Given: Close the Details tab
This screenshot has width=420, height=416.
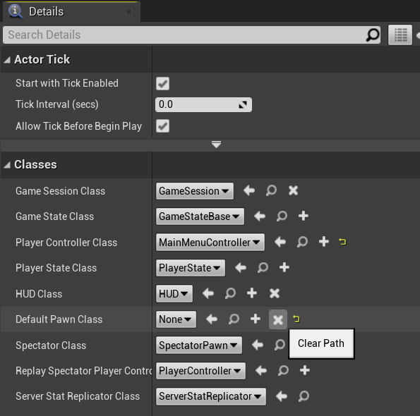Looking at the screenshot, I should 129,12.
